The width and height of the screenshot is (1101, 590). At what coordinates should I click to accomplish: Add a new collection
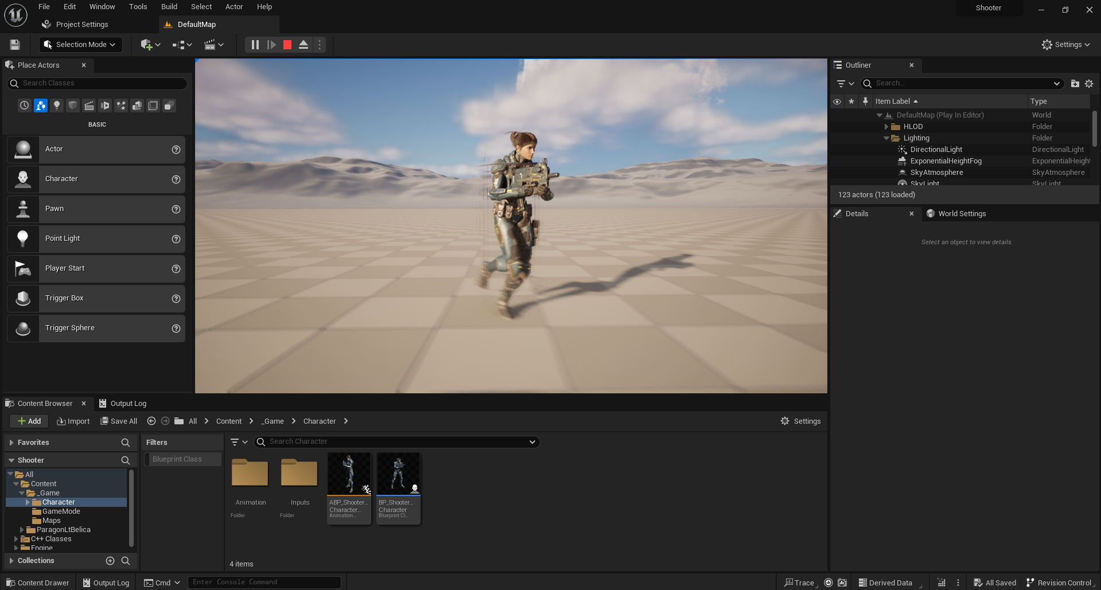[110, 561]
